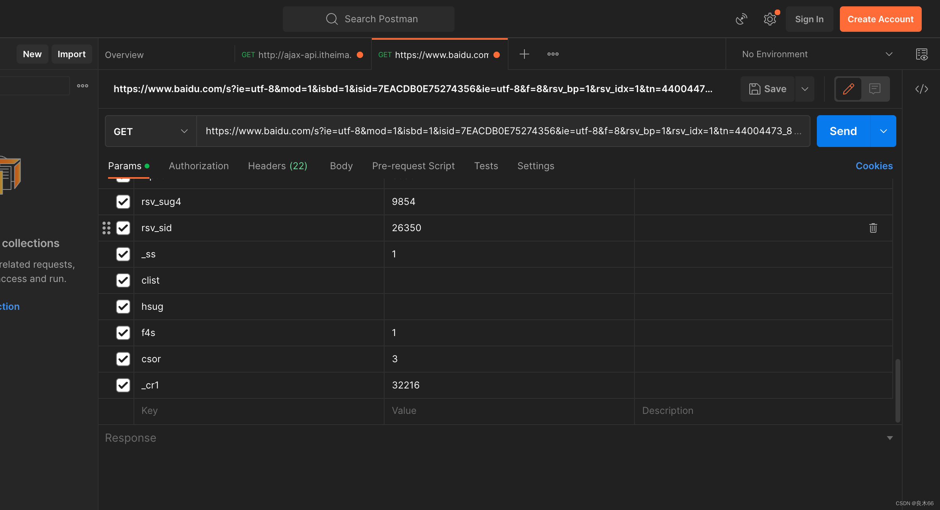Uncheck the rsv_sug4 parameter
This screenshot has height=510, width=940.
(x=123, y=202)
